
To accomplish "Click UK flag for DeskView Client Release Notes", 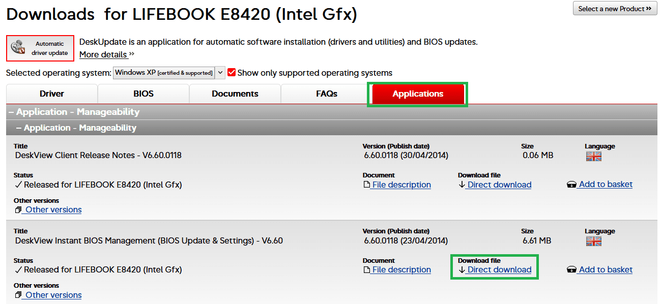I will (x=593, y=156).
